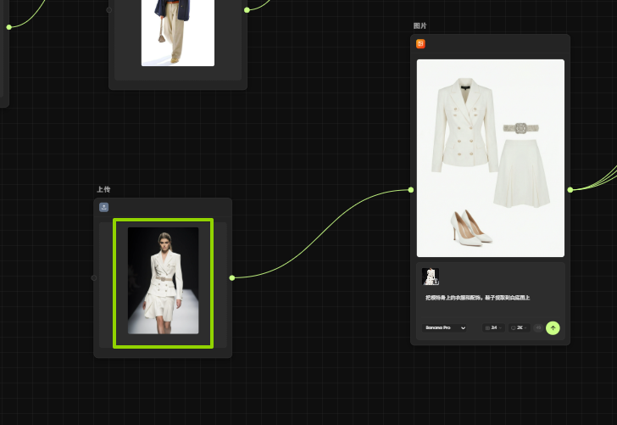Click the input port of the 图片 node
This screenshot has width=617, height=425.
click(411, 190)
